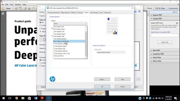Click the HP taskbar application icon
Image resolution: width=180 pixels, height=101 pixels.
[49, 98]
